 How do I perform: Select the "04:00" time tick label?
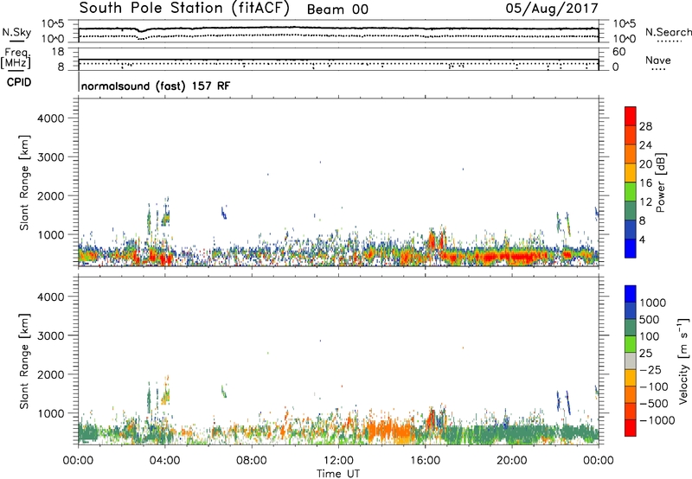click(164, 461)
